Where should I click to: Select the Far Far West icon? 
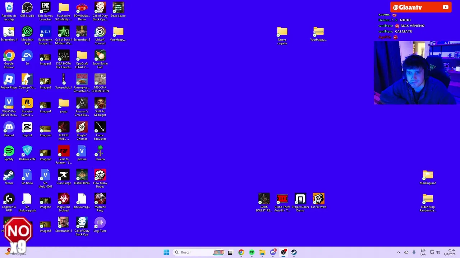click(318, 201)
